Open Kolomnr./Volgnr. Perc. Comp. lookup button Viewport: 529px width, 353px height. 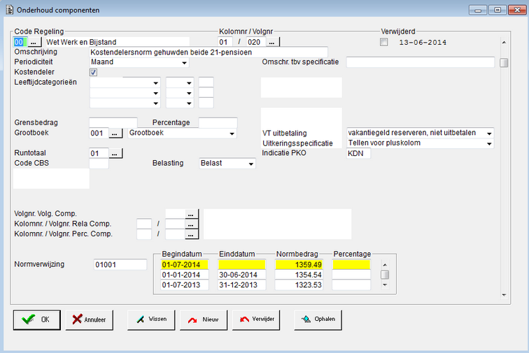click(x=191, y=234)
